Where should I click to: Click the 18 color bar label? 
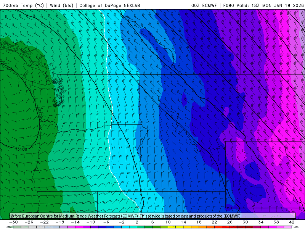pyautogui.click(x=199, y=222)
